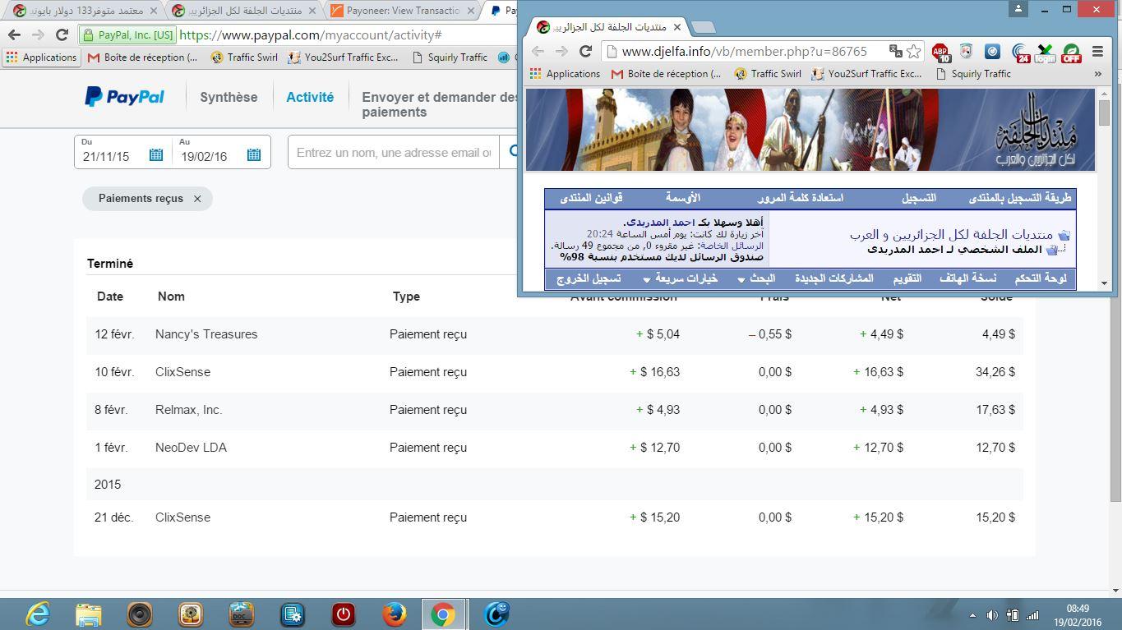1122x630 pixels.
Task: Click the green OFF extension icon
Action: [1071, 53]
